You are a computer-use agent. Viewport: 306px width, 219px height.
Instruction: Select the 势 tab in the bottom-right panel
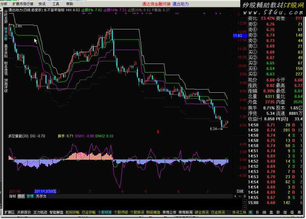click(x=278, y=212)
